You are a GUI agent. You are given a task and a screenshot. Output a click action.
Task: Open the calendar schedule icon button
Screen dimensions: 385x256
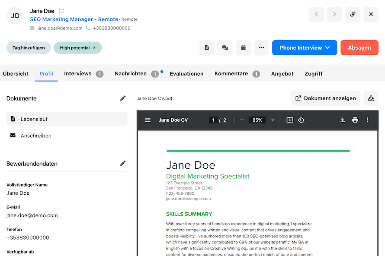pyautogui.click(x=243, y=47)
